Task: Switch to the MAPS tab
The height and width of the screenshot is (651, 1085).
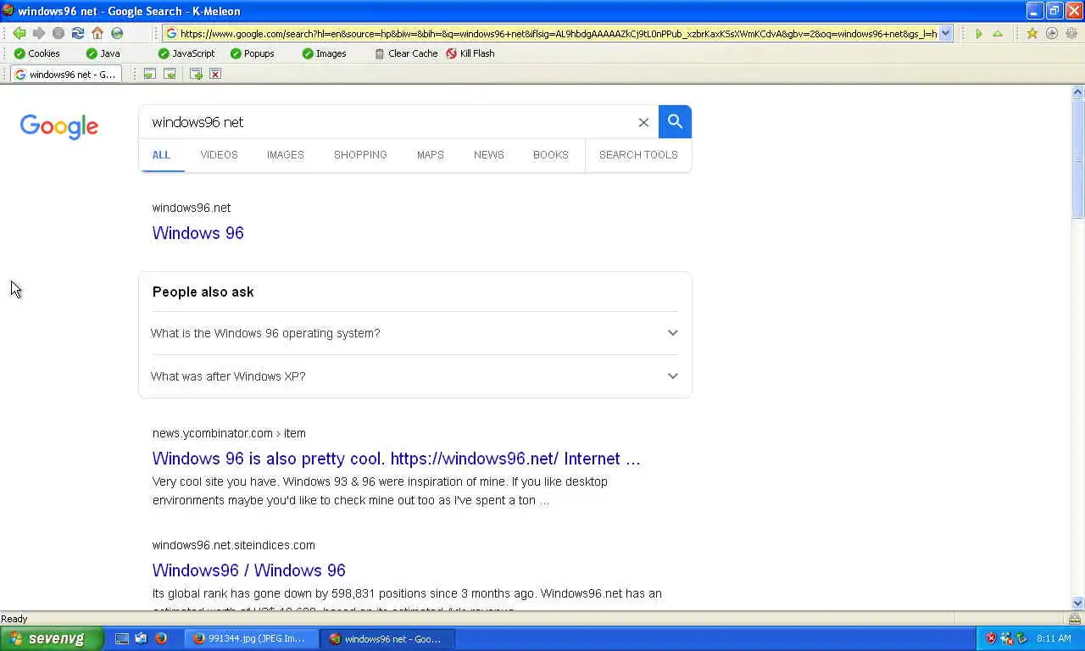Action: coord(430,155)
